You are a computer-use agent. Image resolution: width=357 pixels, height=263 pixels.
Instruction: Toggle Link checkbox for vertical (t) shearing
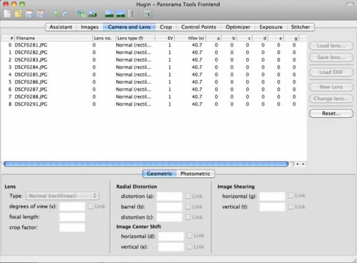291,207
